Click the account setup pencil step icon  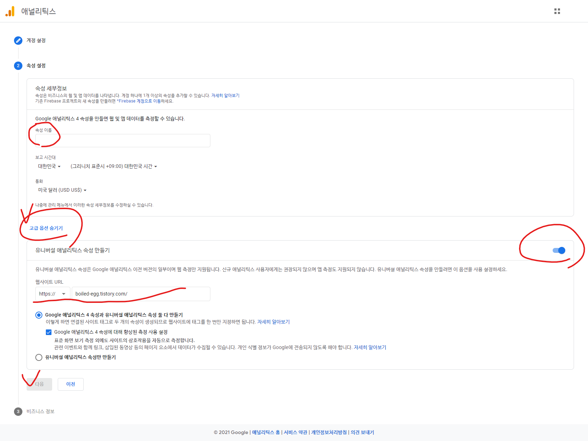point(18,41)
